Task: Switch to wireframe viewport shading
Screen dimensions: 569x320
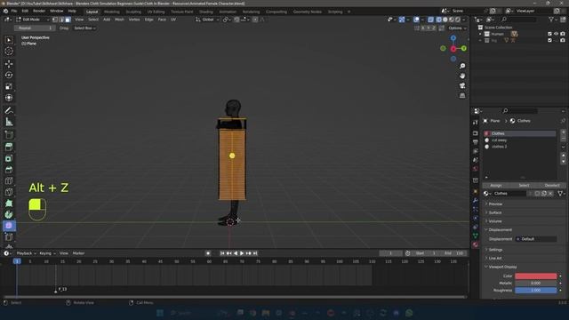Action: coord(438,20)
